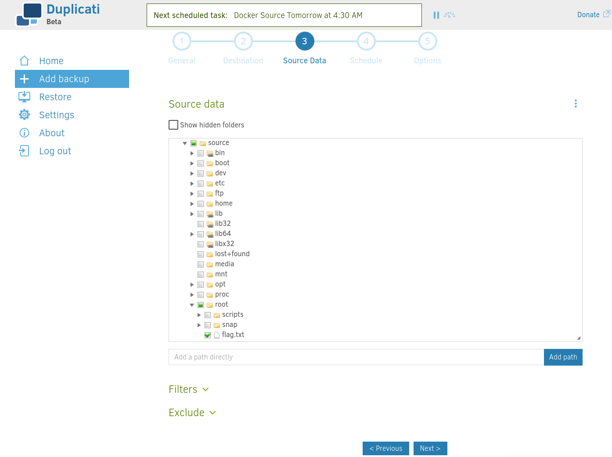Click the Next > button
The height and width of the screenshot is (457, 612).
[x=430, y=448]
